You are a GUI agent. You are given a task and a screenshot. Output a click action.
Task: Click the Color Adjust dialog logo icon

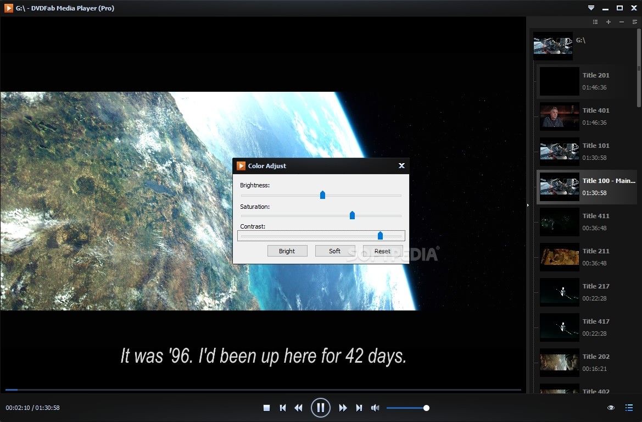point(241,165)
